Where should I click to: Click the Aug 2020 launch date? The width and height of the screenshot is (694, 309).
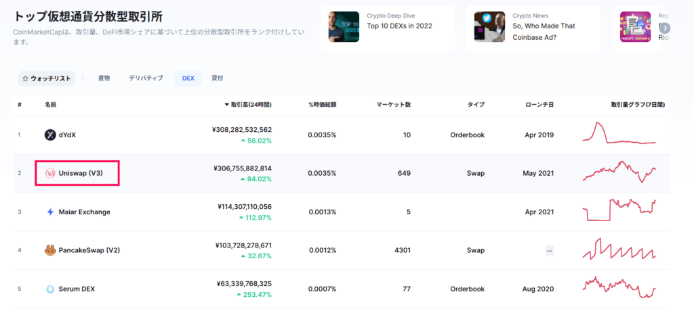(x=537, y=289)
